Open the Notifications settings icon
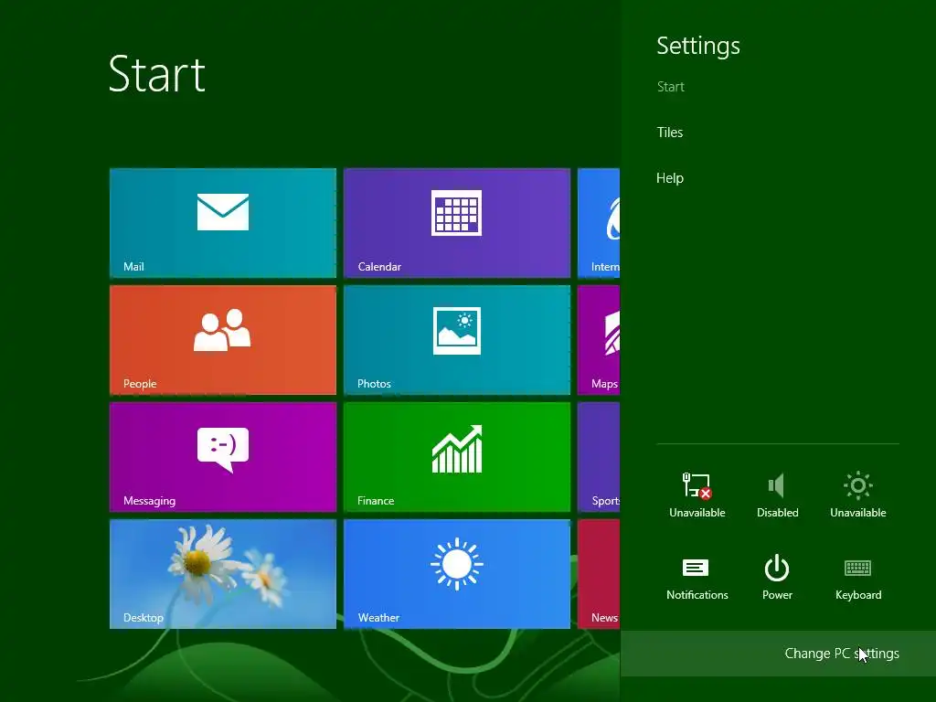 pos(697,578)
